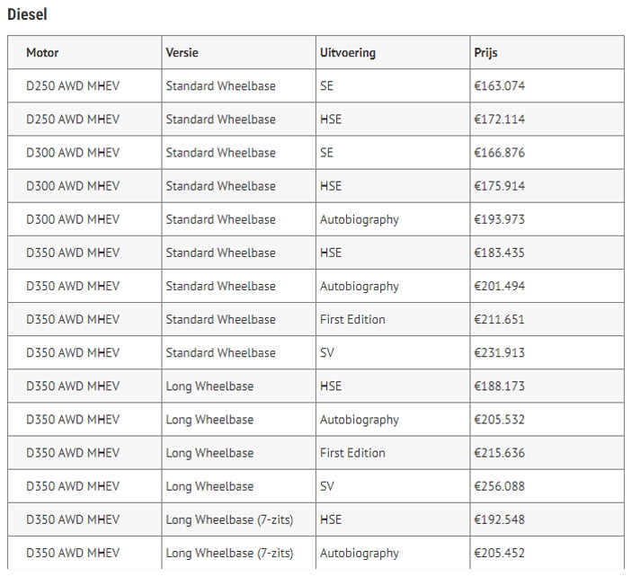Click the €175.914 price
Viewport: 631px width, 577px height.
pos(500,186)
